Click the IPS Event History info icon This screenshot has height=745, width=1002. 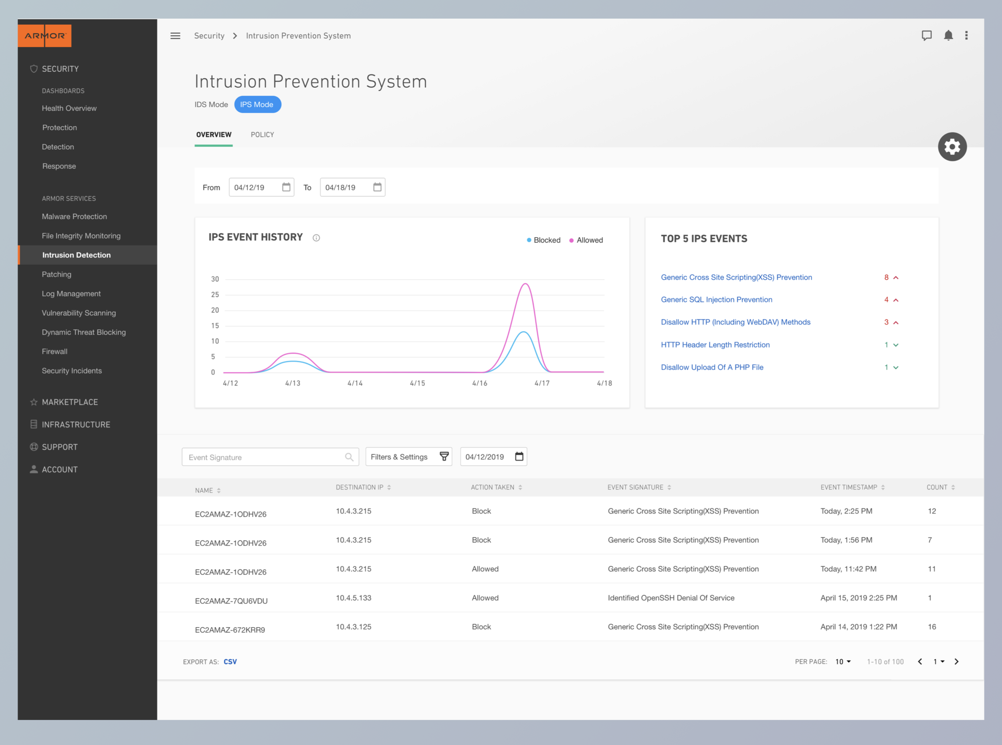pos(316,238)
